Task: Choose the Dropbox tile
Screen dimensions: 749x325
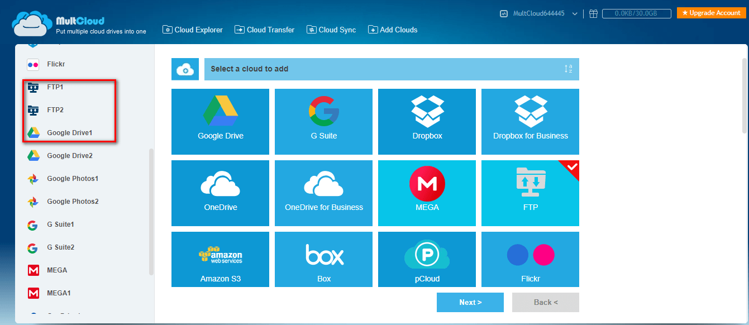Action: 427,122
